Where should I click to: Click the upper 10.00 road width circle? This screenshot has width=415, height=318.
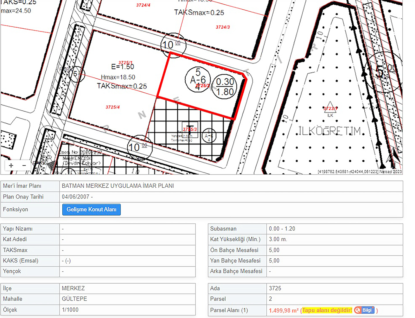click(173, 45)
